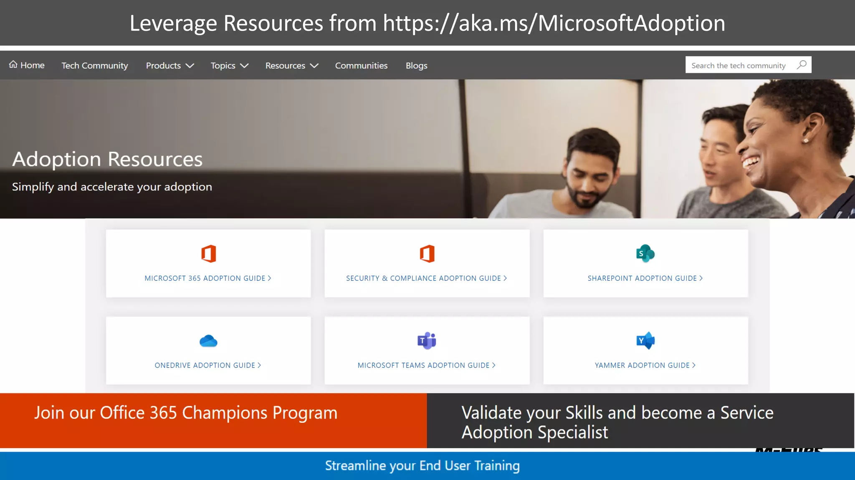Click the search magnifier icon

pyautogui.click(x=802, y=65)
